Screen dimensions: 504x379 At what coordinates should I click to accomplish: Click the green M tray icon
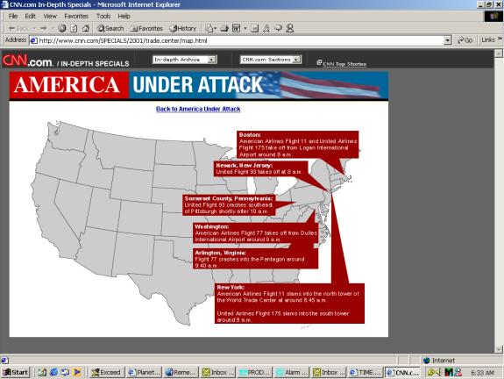pos(449,373)
